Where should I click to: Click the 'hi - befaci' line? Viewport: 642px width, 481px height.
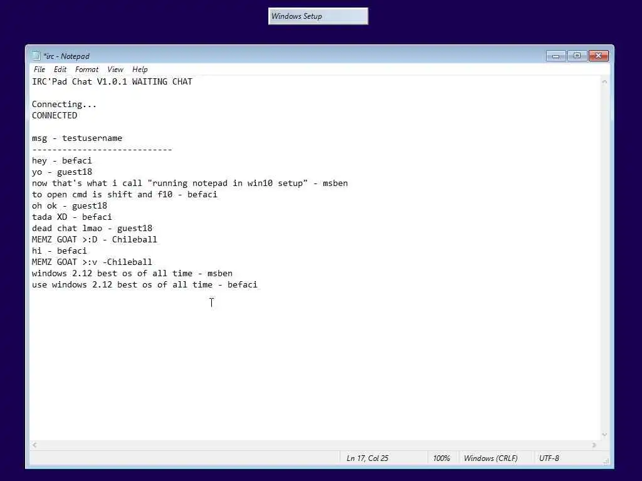(60, 251)
